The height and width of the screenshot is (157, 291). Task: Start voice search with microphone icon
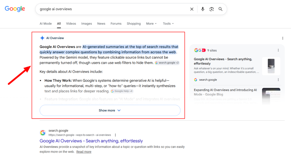[x=203, y=9]
